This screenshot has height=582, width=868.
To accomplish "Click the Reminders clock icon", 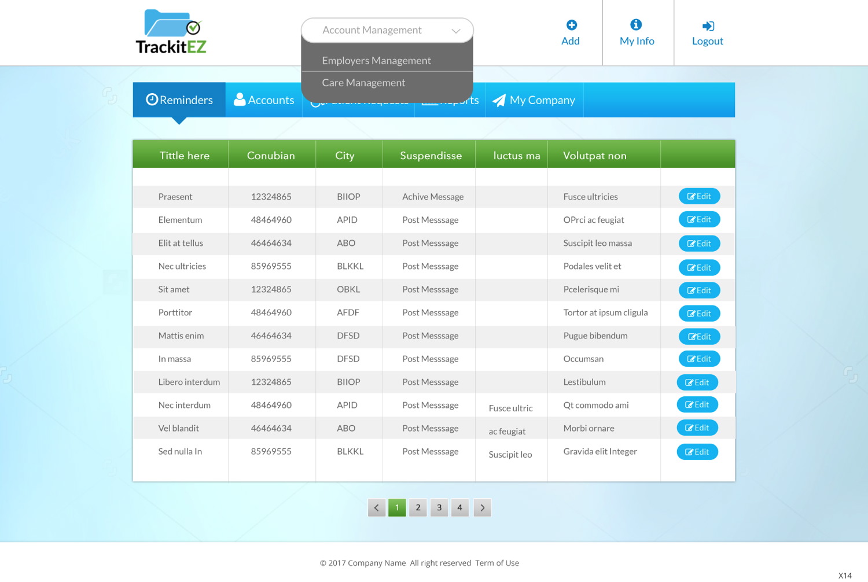I will (x=152, y=100).
